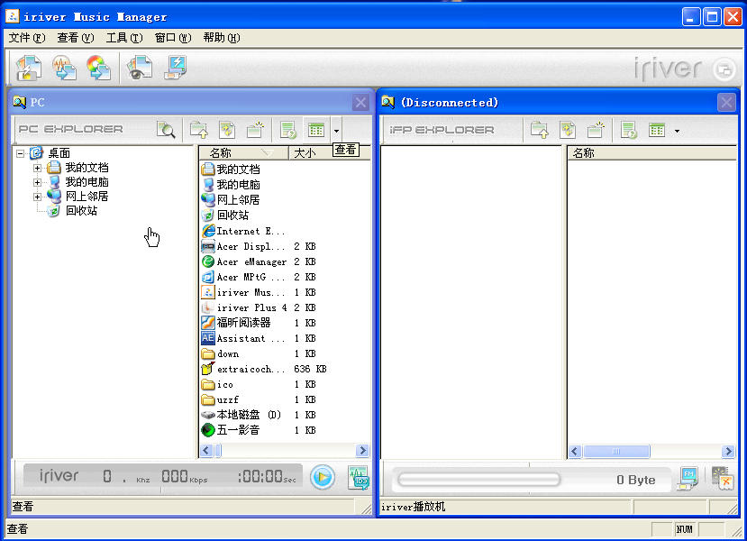Select Acer eManager item in file list
Viewport: 747px width, 541px height.
point(244,261)
